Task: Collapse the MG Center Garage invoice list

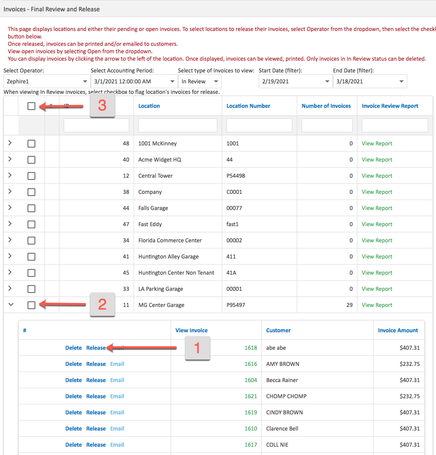Action: (x=10, y=304)
